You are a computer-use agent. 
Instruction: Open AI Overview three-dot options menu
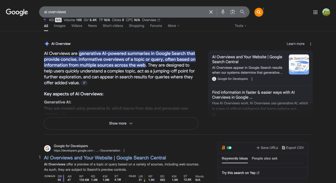(310, 44)
